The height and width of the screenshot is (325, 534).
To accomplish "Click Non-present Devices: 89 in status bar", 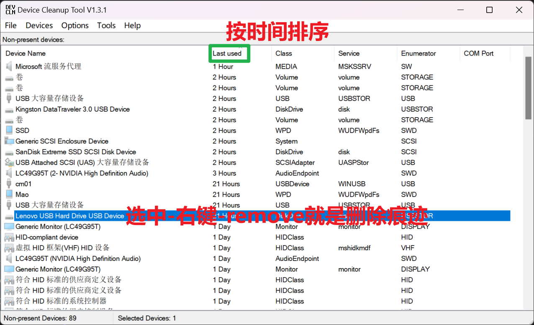I will 40,318.
